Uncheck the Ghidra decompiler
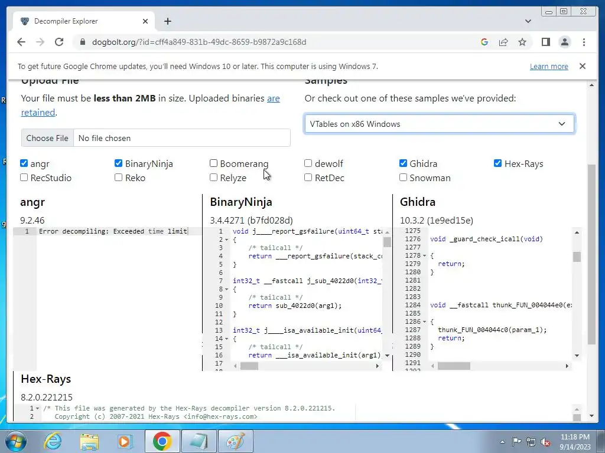 click(x=403, y=163)
